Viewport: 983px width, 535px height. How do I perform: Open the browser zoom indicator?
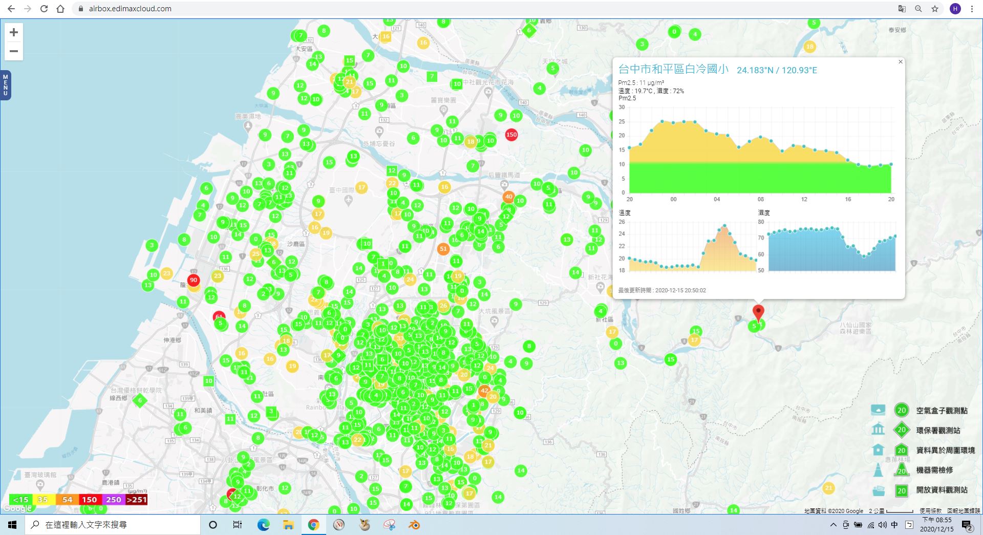tap(918, 9)
